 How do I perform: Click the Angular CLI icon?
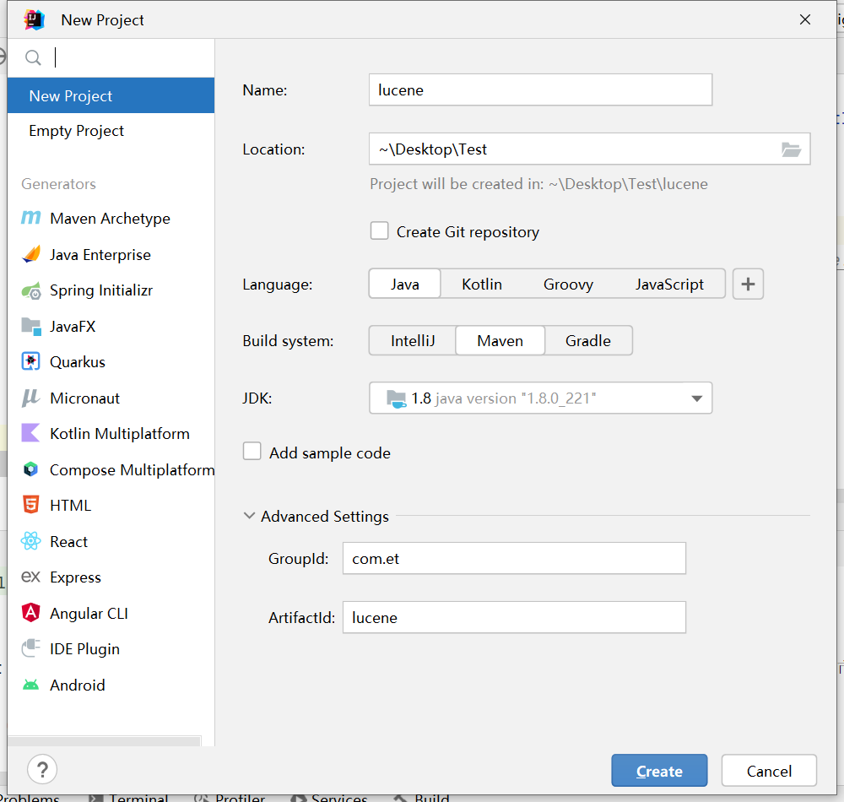pos(31,614)
